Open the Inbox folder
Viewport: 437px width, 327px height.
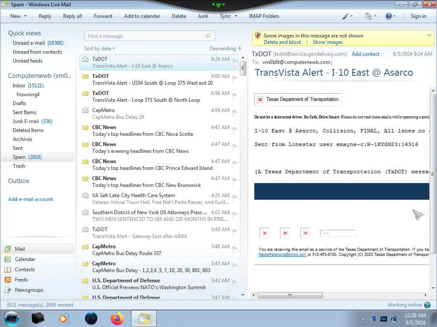click(28, 85)
